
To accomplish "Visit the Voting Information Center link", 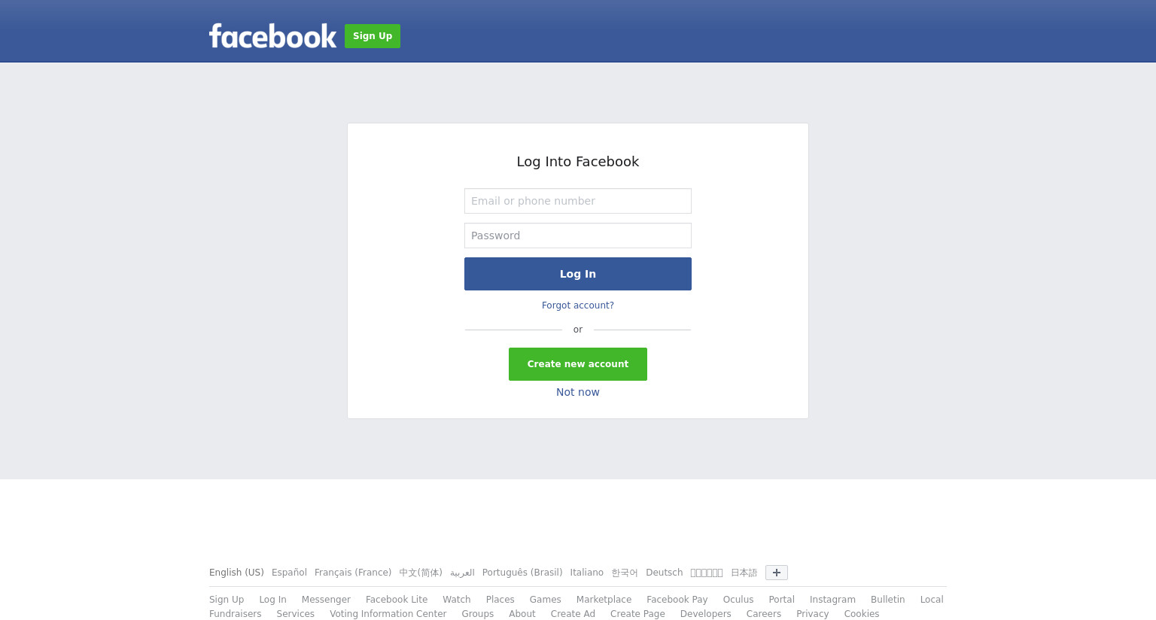I will [x=388, y=614].
